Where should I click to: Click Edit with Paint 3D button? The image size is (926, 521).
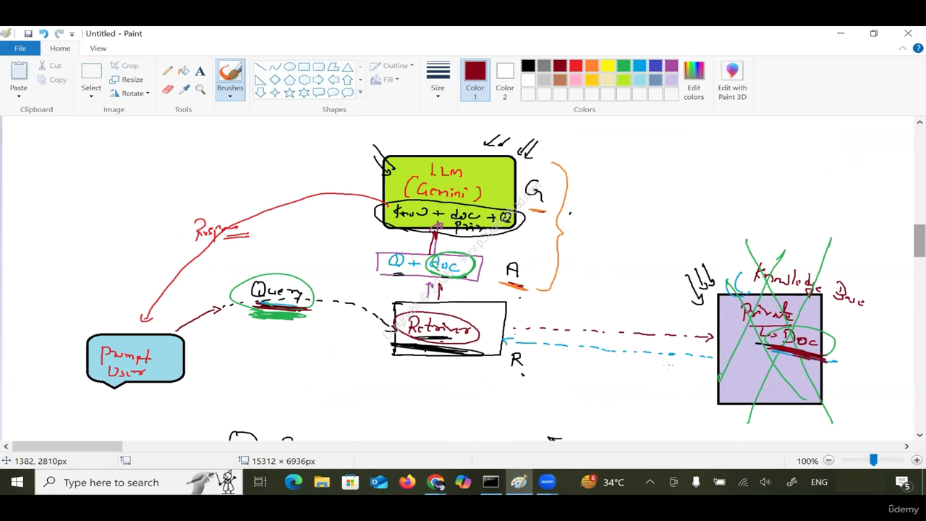(x=732, y=80)
